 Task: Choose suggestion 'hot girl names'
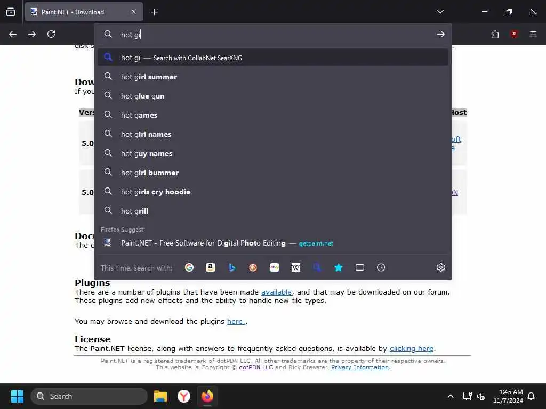[x=273, y=134]
